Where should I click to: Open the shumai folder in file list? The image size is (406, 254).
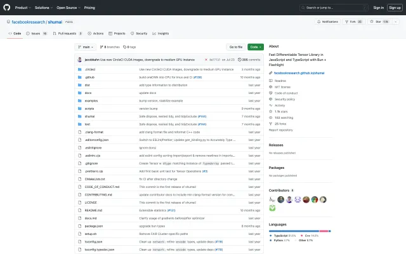[x=90, y=116]
